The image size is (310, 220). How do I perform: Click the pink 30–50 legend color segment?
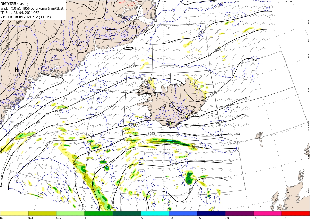pyautogui.click(x=268, y=213)
